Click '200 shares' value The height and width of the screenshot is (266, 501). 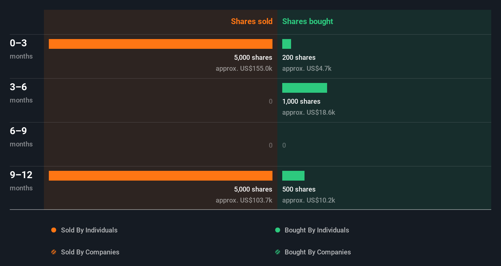(x=299, y=58)
